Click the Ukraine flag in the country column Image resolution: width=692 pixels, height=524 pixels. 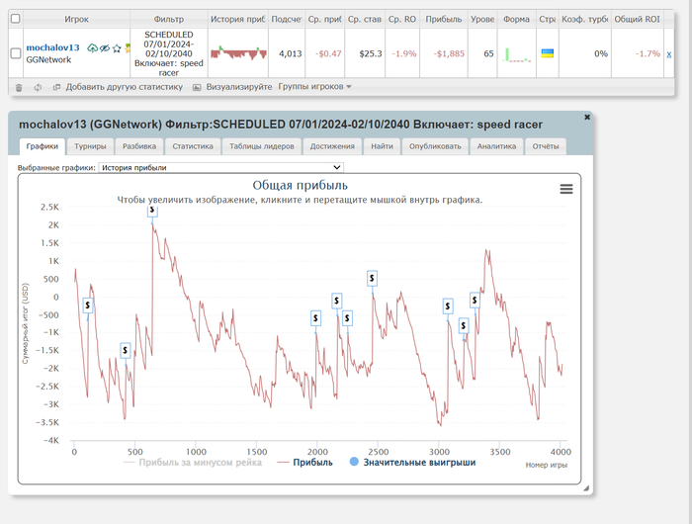point(548,53)
